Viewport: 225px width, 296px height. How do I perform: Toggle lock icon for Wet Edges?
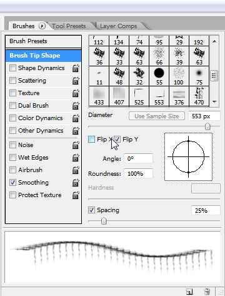(76, 158)
